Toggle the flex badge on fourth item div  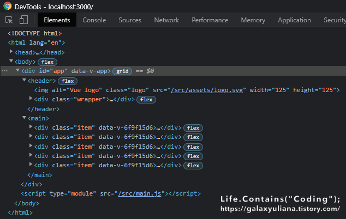pos(193,156)
